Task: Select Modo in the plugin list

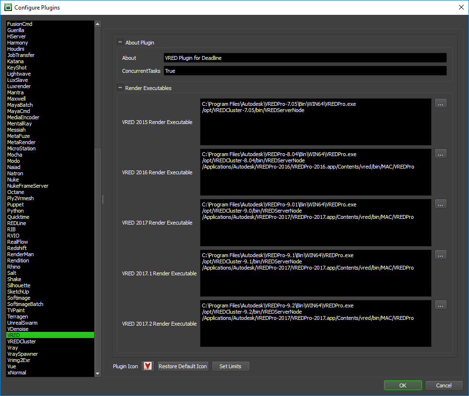Action: 50,161
